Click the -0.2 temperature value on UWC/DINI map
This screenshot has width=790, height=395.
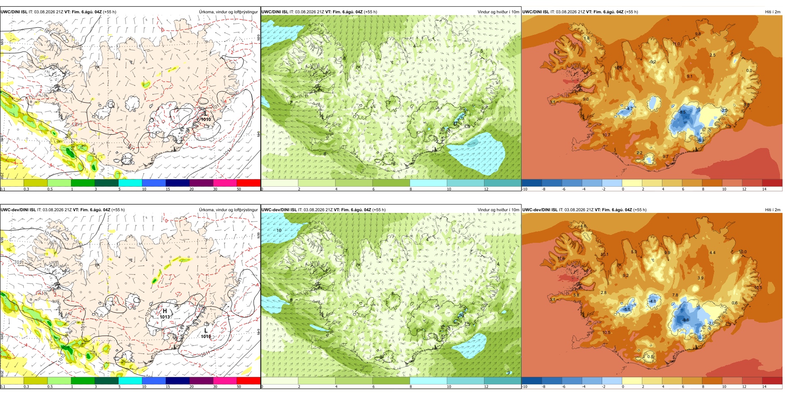click(x=652, y=62)
